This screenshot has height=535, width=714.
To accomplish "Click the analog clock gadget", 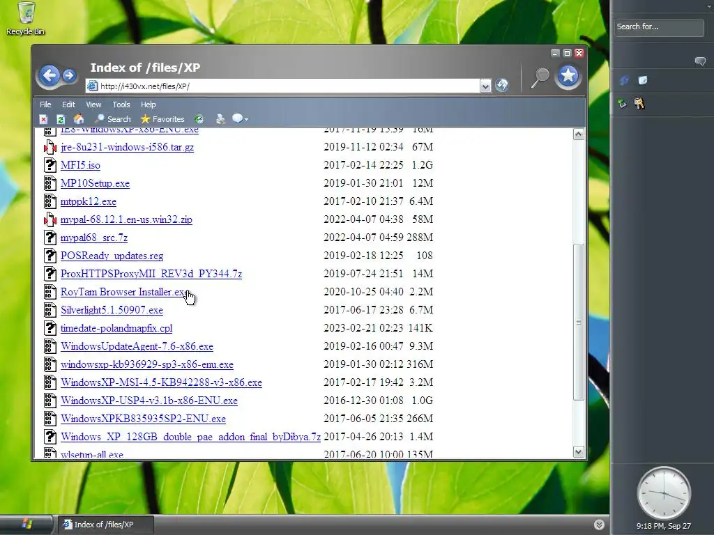I will [664, 493].
